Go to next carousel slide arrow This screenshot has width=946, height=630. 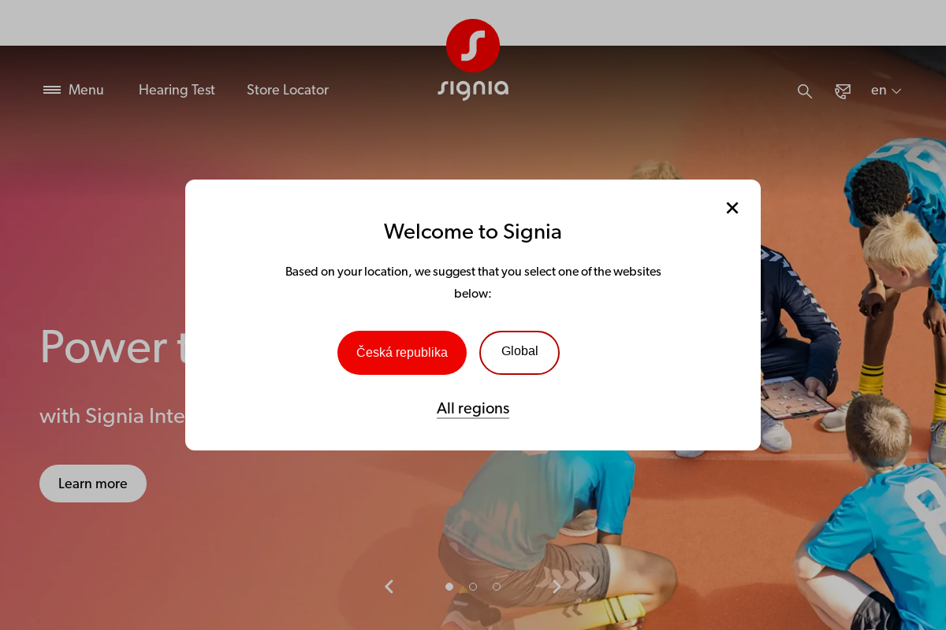click(557, 587)
